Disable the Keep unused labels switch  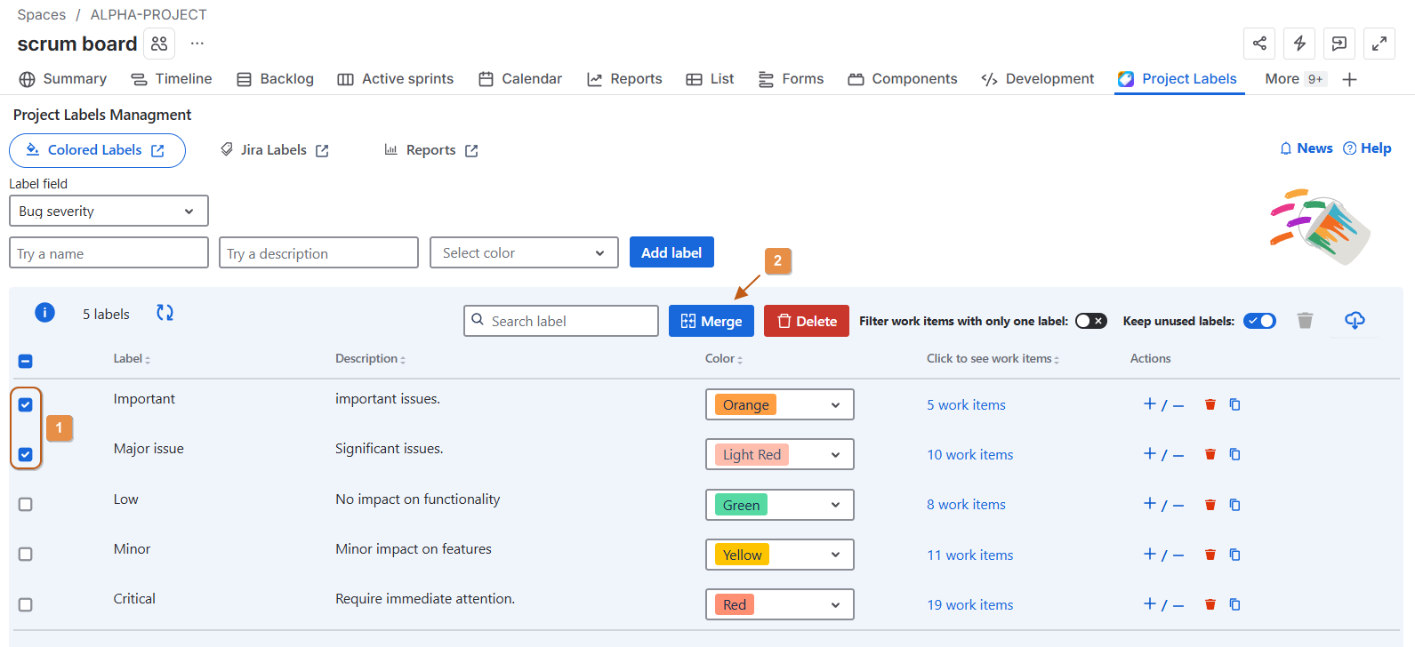click(1259, 321)
